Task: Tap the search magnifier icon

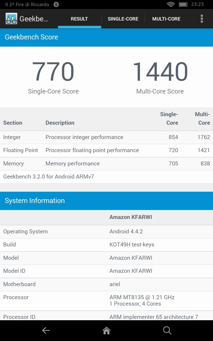Action: (x=167, y=330)
